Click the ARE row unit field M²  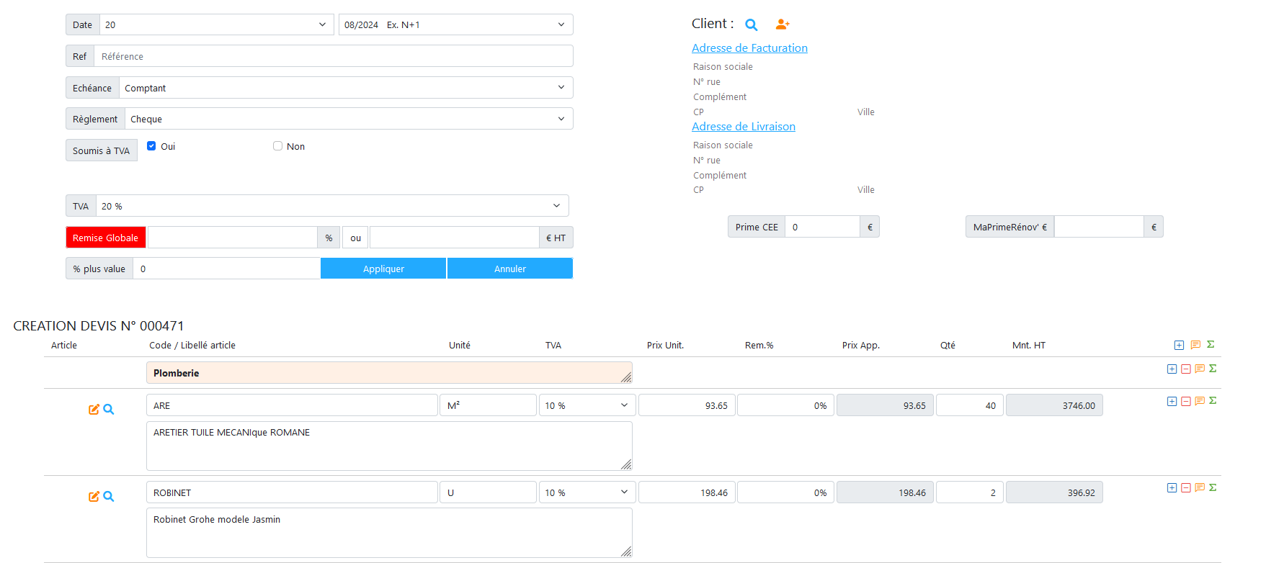pyautogui.click(x=488, y=405)
